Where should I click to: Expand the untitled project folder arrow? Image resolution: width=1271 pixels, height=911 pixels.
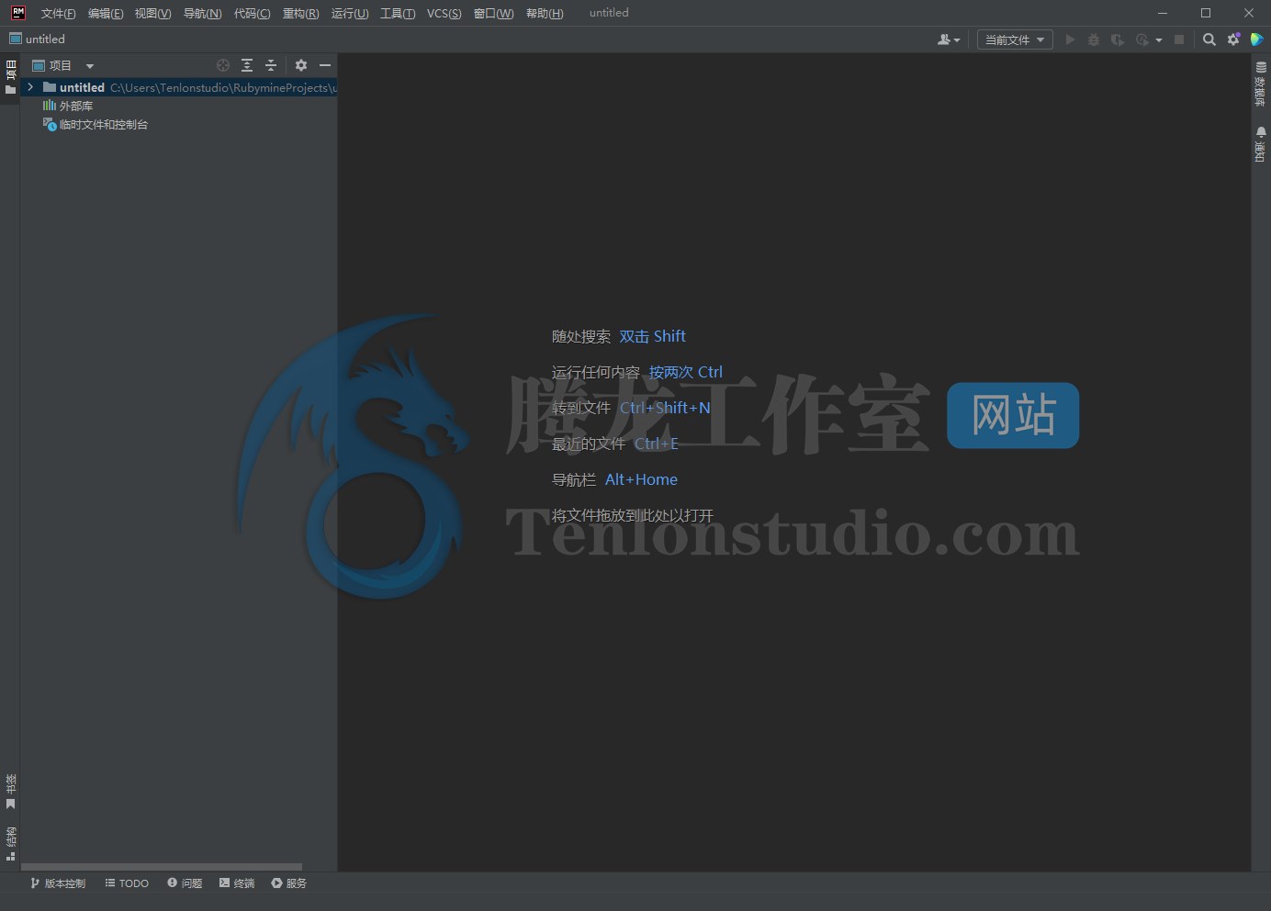pos(30,87)
